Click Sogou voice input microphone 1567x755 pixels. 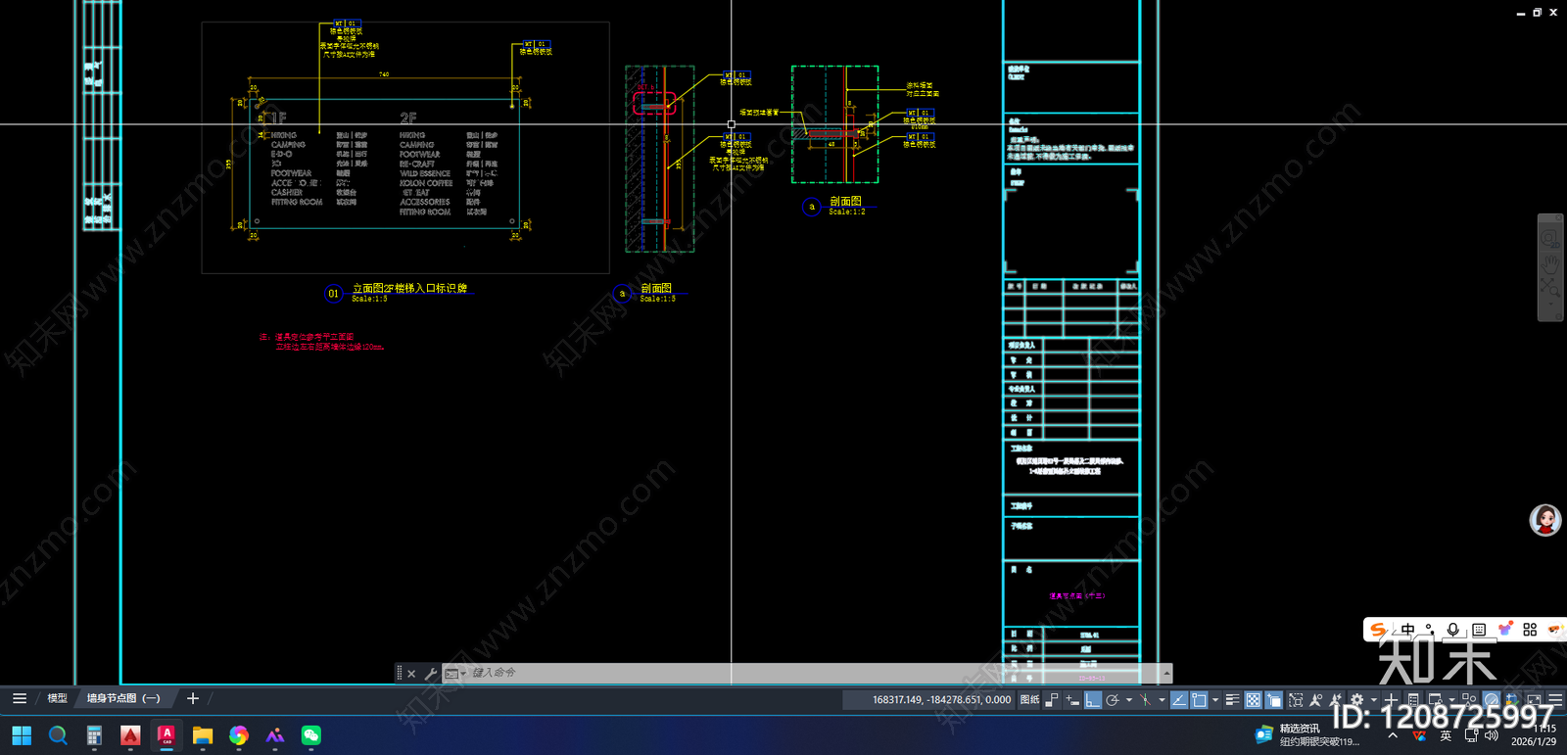click(1453, 630)
